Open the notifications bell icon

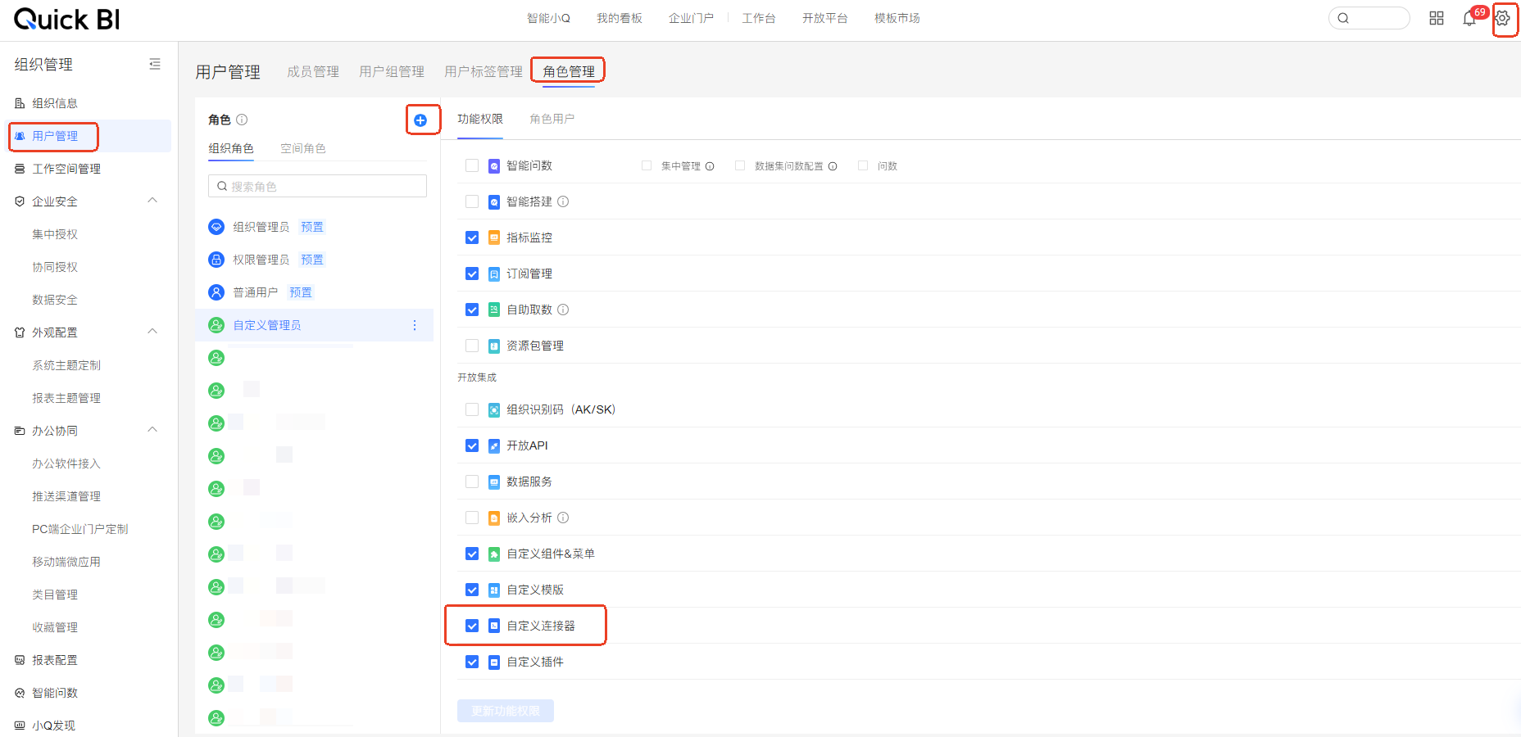pyautogui.click(x=1469, y=19)
